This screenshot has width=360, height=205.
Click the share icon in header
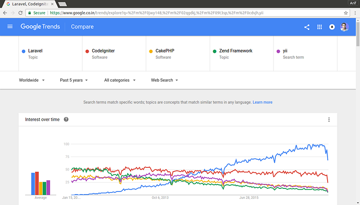tap(307, 27)
